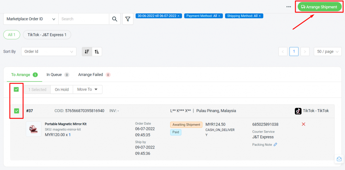Expand the Marketplace Order ID dropdown
The width and height of the screenshot is (345, 170).
(x=31, y=19)
